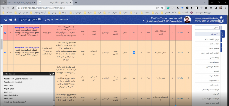Open the Chrome three-dot menu

(226, 8)
